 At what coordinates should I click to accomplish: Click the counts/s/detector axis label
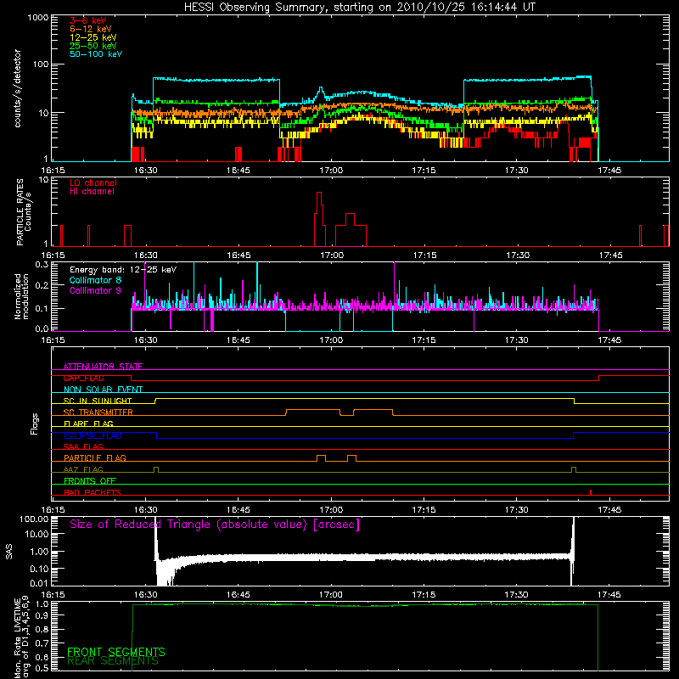pyautogui.click(x=18, y=88)
